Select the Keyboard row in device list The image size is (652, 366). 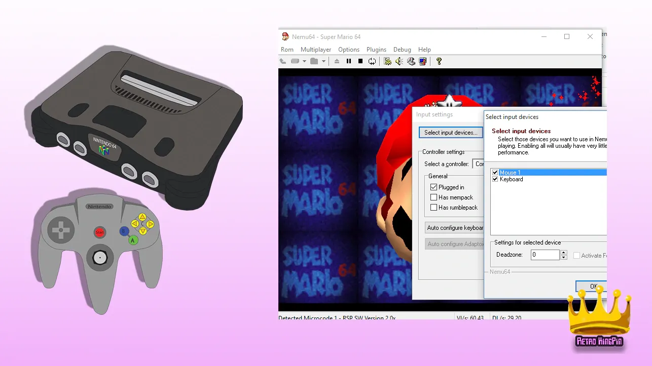point(549,179)
